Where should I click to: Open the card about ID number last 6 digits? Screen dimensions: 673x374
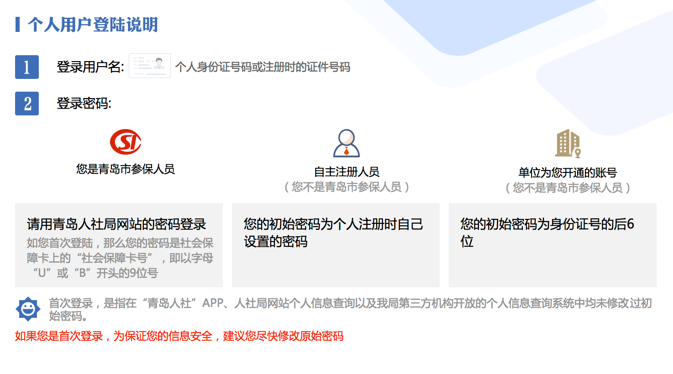[552, 245]
